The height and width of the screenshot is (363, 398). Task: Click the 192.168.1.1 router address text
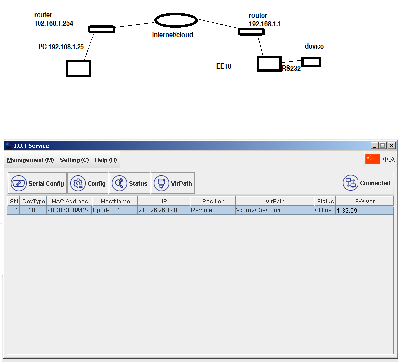coord(265,24)
